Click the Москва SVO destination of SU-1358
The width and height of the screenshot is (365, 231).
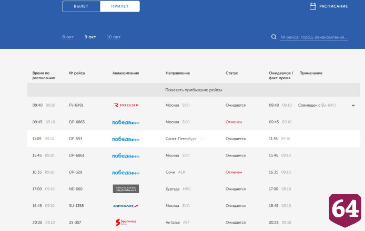tap(178, 205)
